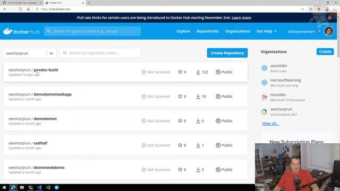Close the pull rate limits banner
The width and height of the screenshot is (340, 191).
[330, 18]
